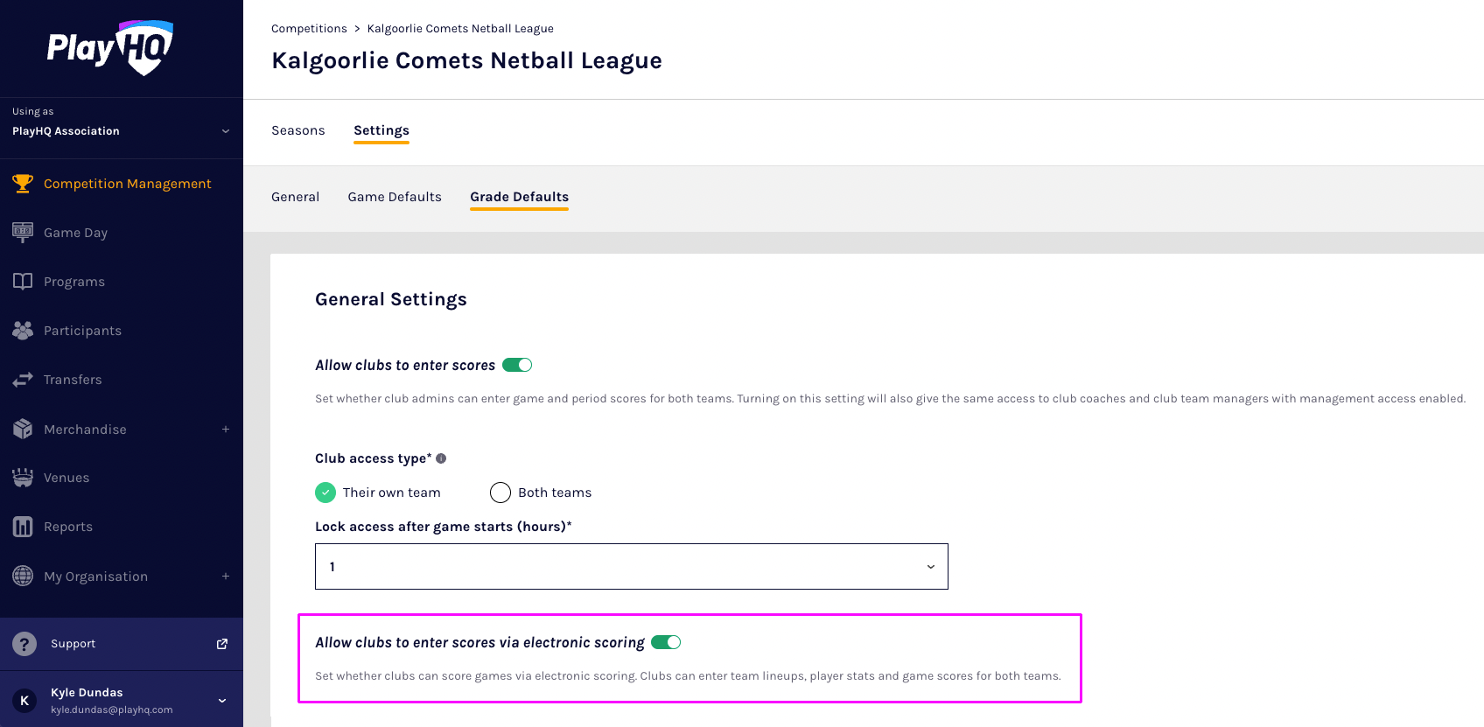
Task: Click the Competition Management trophy icon
Action: pos(23,184)
